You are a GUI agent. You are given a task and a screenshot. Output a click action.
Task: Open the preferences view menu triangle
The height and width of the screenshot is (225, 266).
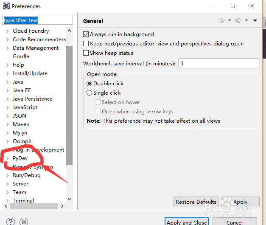[x=255, y=20]
